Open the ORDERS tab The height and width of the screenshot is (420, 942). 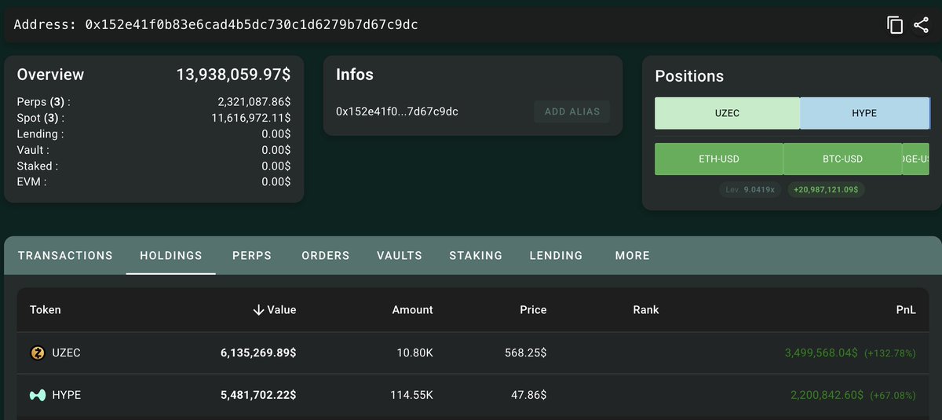[x=326, y=255]
